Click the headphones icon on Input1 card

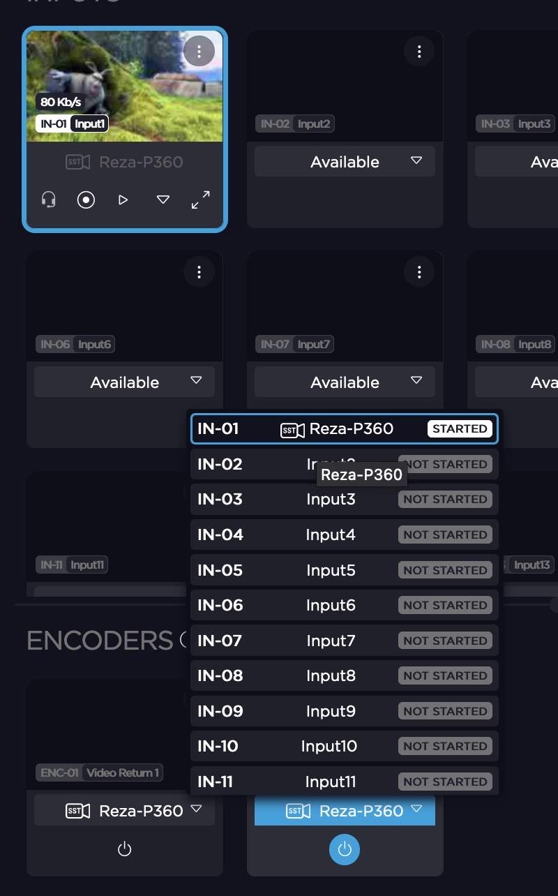48,200
